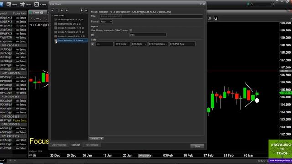Toggle the Style row checkbox
Screen dimensions: 292x164
(92, 44)
